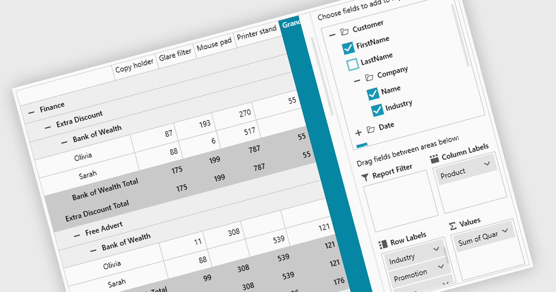Click the Values sigma icon
This screenshot has width=556, height=292.
coord(453,227)
